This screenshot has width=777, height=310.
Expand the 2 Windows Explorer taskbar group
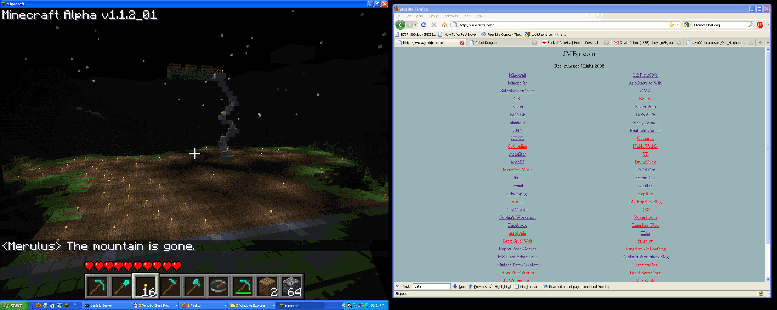point(274,305)
